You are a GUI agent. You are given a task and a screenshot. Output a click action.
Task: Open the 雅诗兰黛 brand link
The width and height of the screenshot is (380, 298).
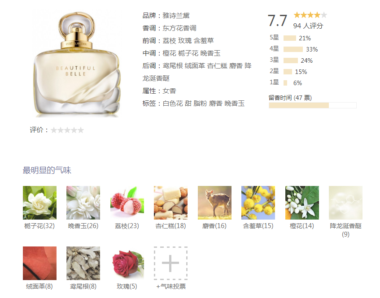point(176,16)
